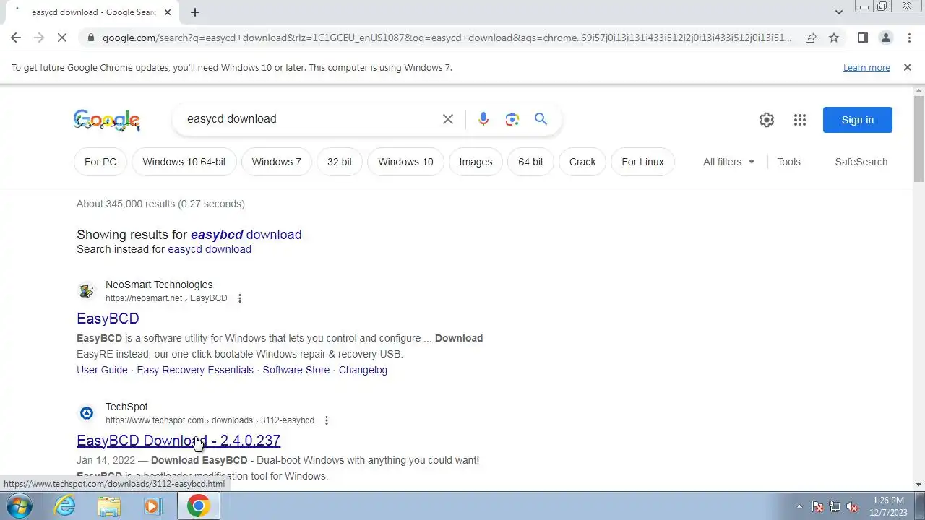Open the Google apps grid
Screen dimensions: 925x520
coord(800,120)
